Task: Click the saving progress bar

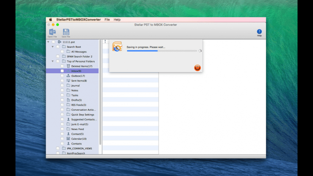Action: (162, 51)
